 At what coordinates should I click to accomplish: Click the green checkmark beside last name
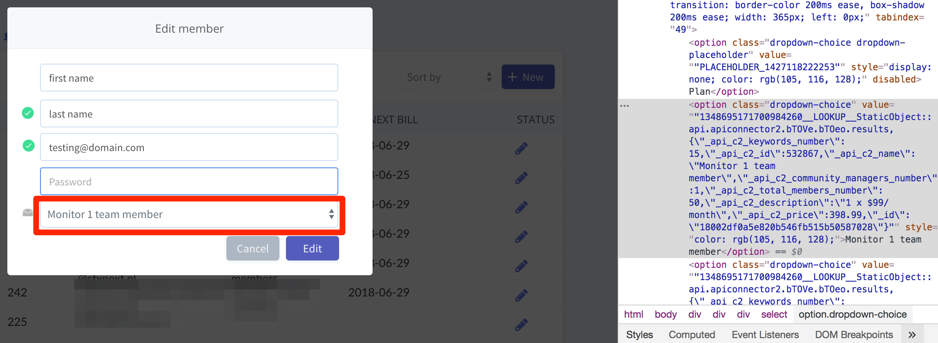tap(28, 113)
